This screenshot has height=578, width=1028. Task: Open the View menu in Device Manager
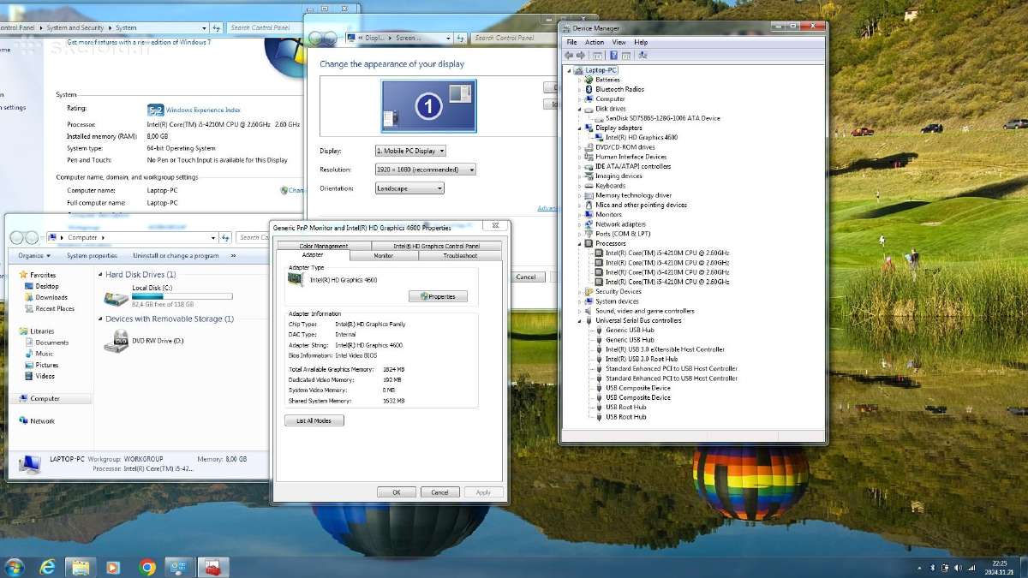coord(619,42)
